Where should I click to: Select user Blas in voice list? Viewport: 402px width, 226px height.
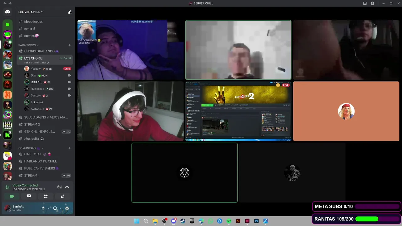[x=48, y=75]
